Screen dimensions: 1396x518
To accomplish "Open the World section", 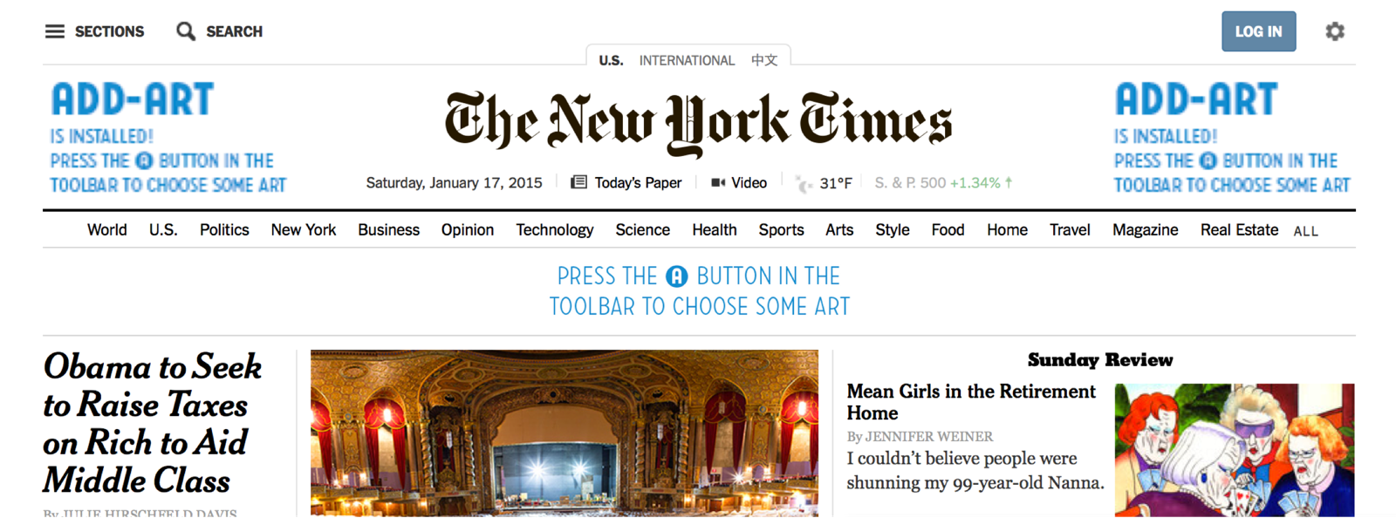I will coord(107,229).
